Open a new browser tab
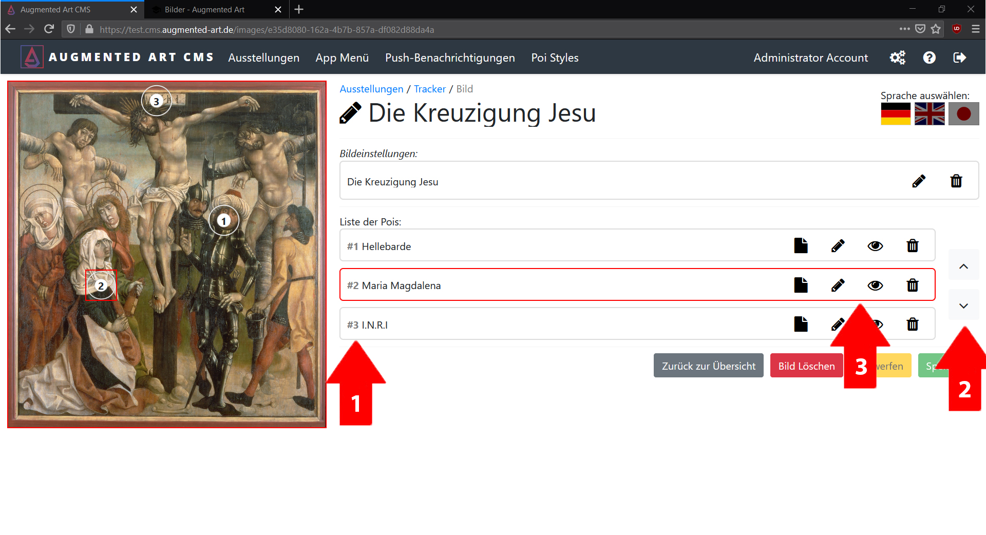986x535 pixels. 299,9
